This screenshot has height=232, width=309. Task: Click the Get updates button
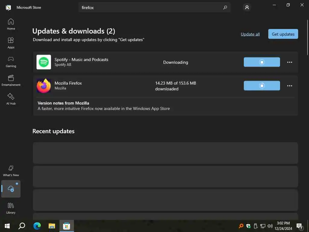click(283, 34)
